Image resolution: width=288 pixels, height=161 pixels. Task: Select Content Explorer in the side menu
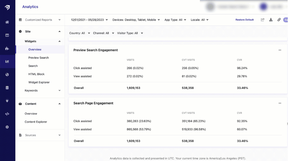click(x=36, y=122)
